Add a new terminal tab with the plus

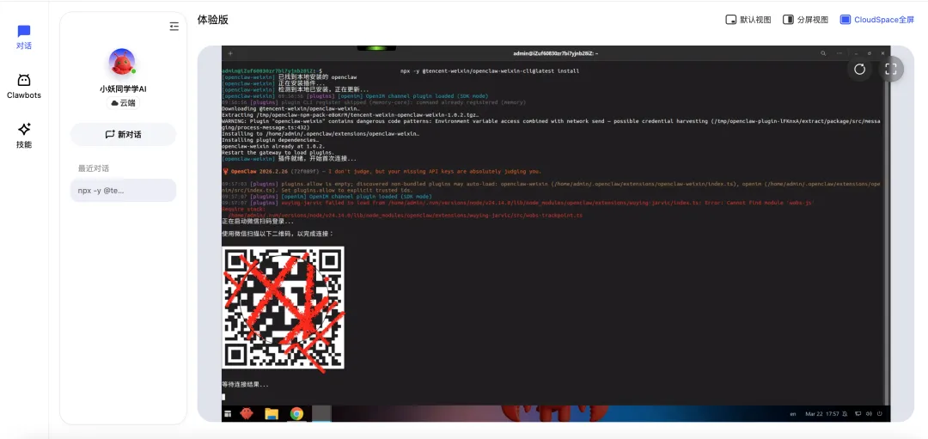[230, 53]
